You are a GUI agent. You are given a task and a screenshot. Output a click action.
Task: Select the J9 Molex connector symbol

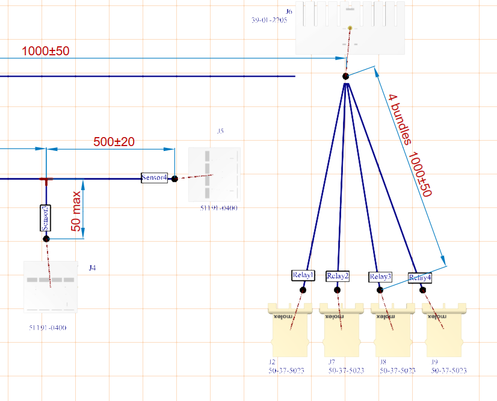443,329
